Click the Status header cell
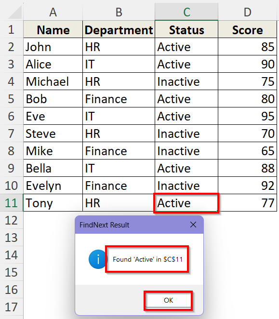The width and height of the screenshot is (279, 319). click(x=186, y=29)
